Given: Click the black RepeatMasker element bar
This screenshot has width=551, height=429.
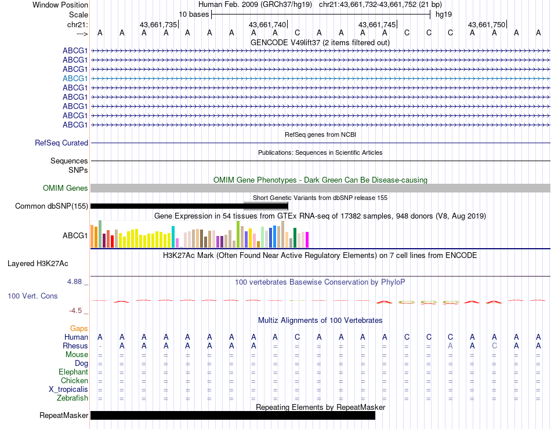Looking at the screenshot, I should [233, 415].
